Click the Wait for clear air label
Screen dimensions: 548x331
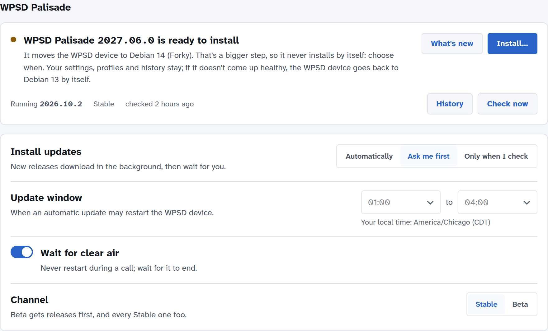tap(80, 253)
